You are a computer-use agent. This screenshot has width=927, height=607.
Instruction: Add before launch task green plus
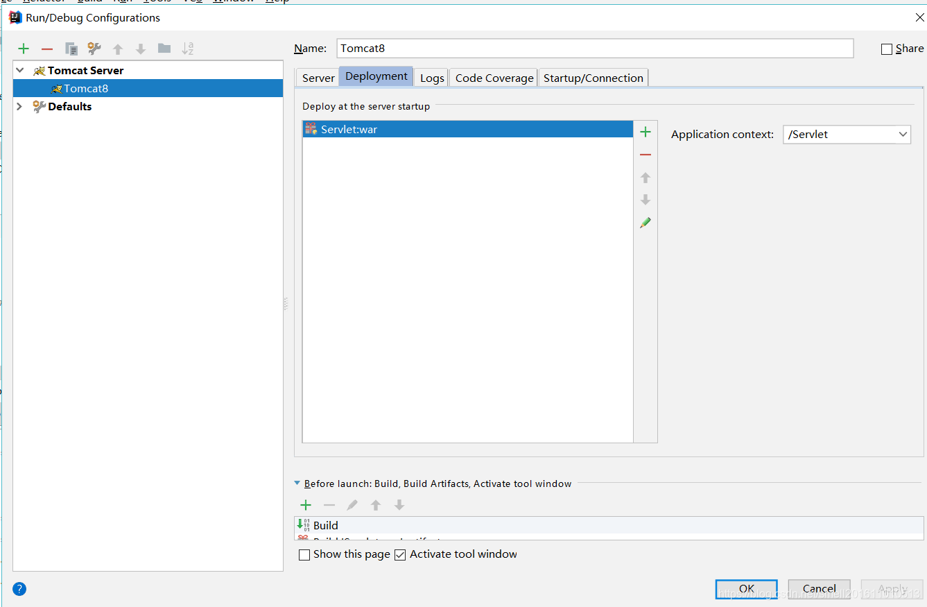(306, 505)
